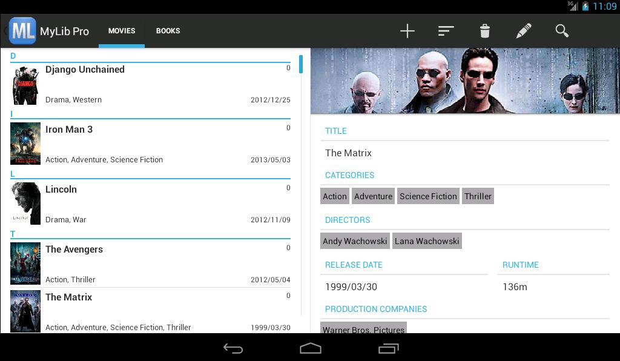The width and height of the screenshot is (620, 361).
Task: Open the Lincoln poster thumbnail
Action: [x=25, y=204]
